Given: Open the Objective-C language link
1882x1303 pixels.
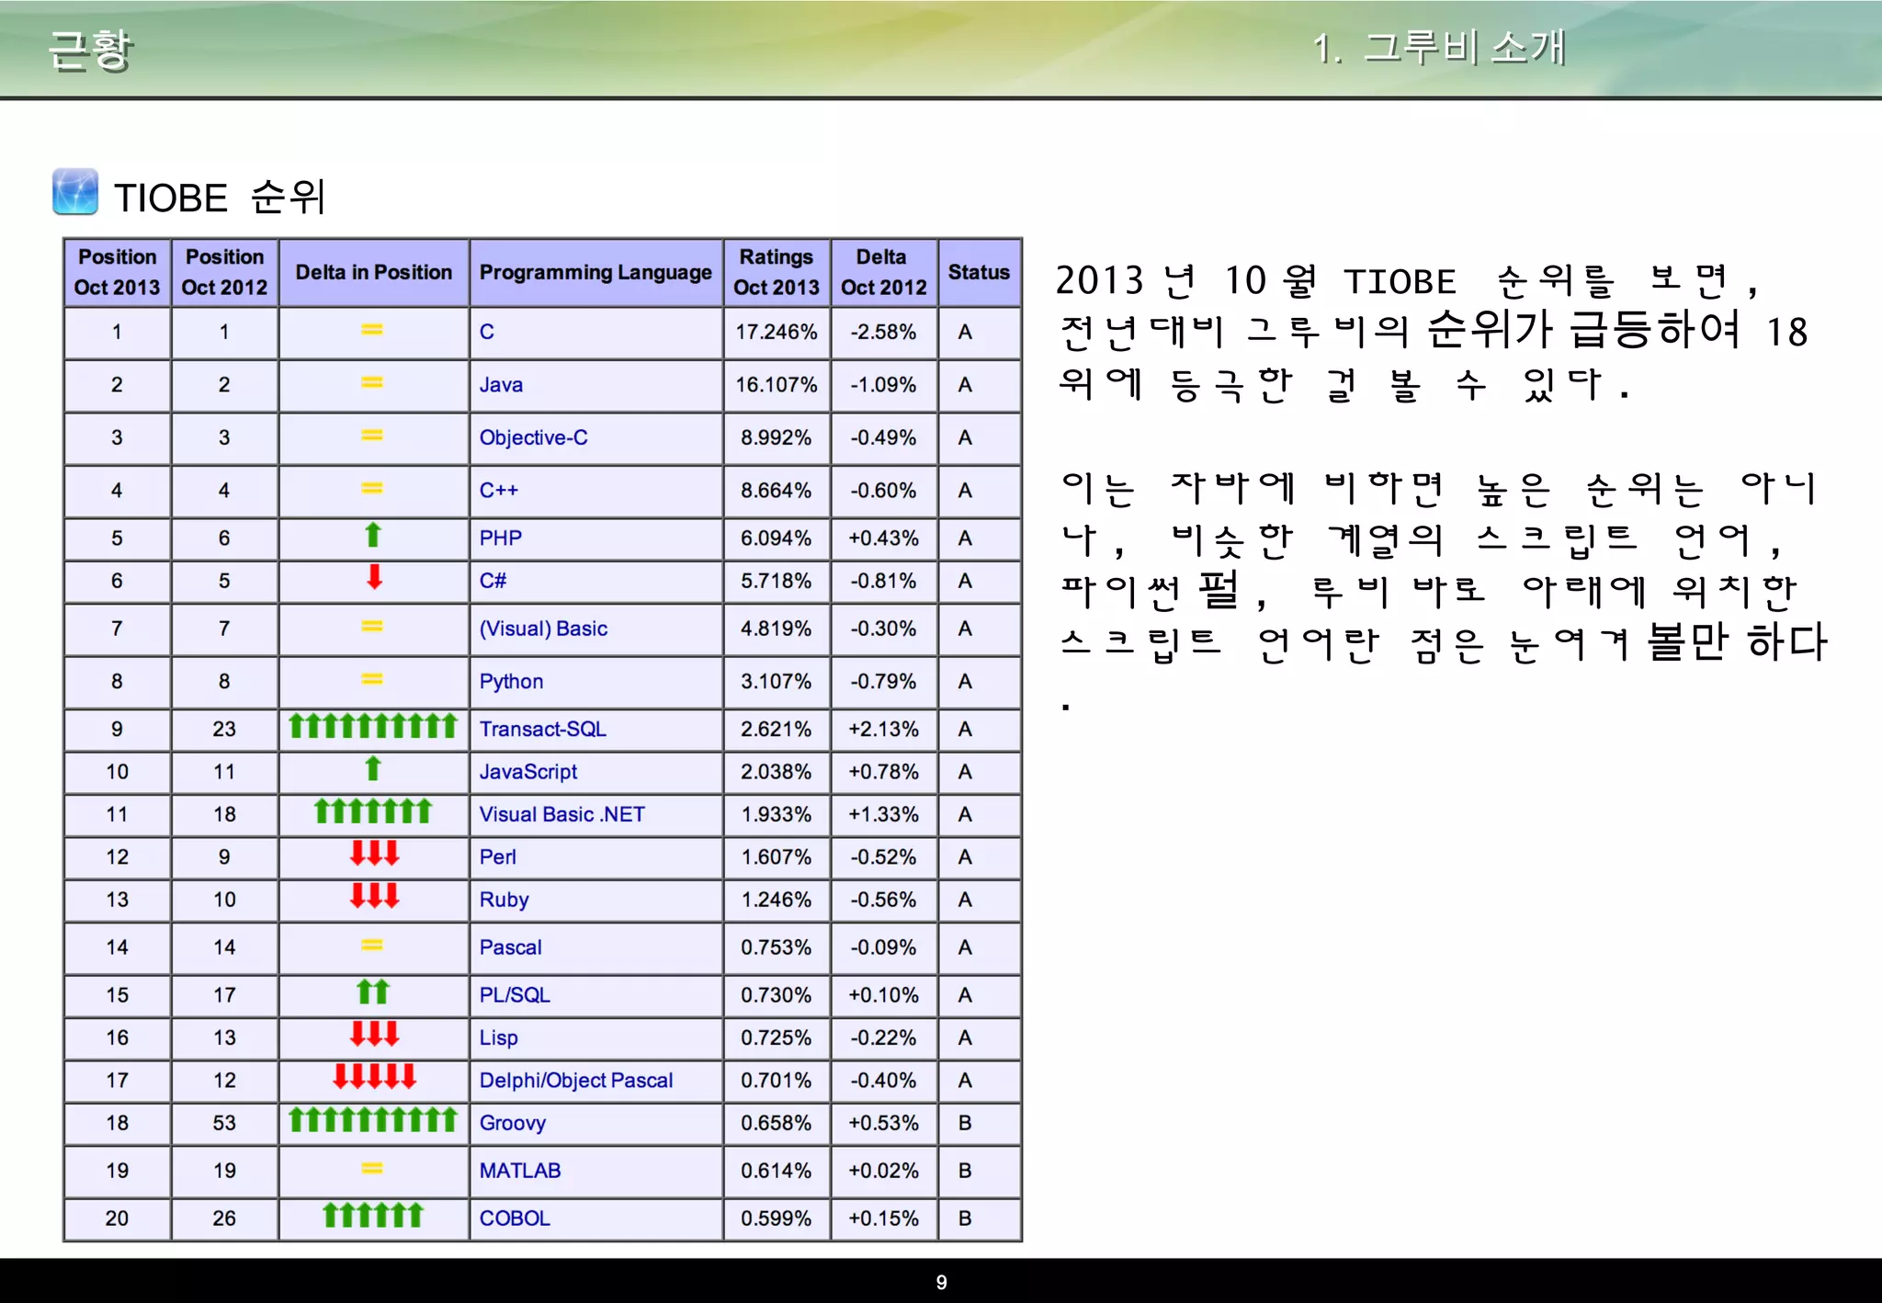Looking at the screenshot, I should (x=534, y=437).
